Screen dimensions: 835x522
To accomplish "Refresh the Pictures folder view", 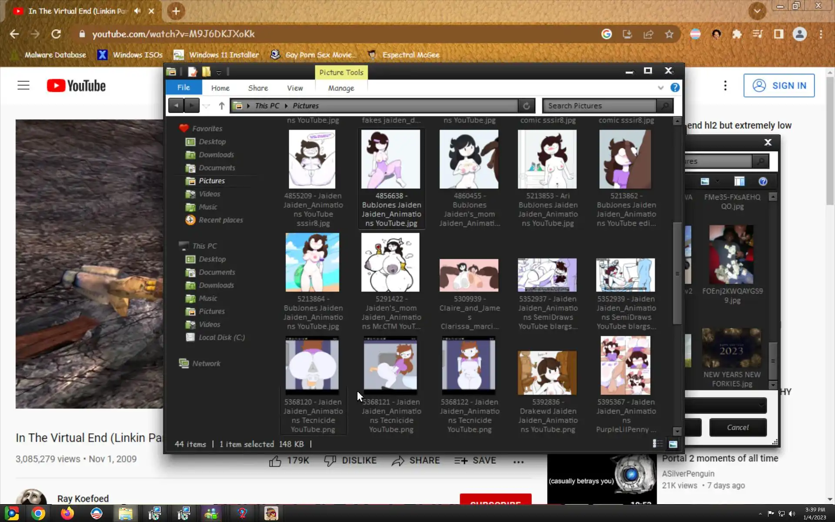I will (526, 106).
